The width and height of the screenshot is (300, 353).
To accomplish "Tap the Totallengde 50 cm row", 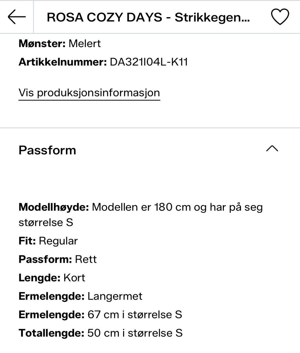I will point(100,333).
